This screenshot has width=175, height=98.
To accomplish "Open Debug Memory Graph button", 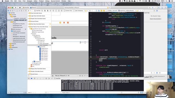I will point(49,78).
